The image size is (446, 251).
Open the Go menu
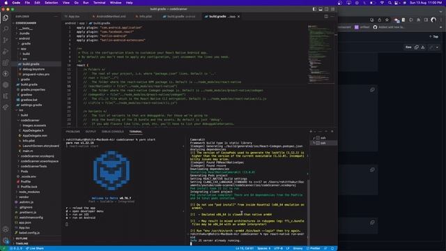pos(76,3)
